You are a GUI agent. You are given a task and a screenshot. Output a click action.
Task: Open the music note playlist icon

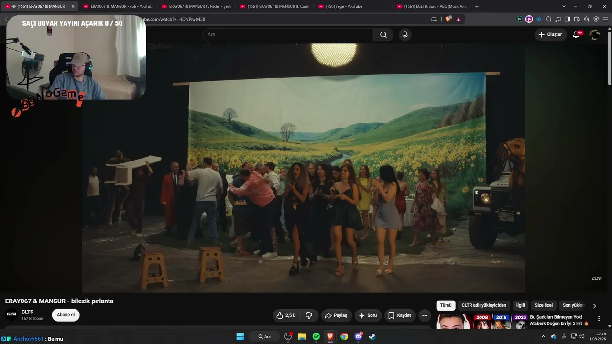(558, 19)
